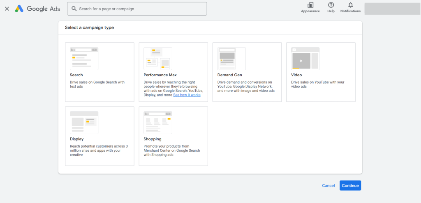This screenshot has height=203, width=421.
Task: Click the magnifier icon in search bar
Action: pyautogui.click(x=74, y=9)
